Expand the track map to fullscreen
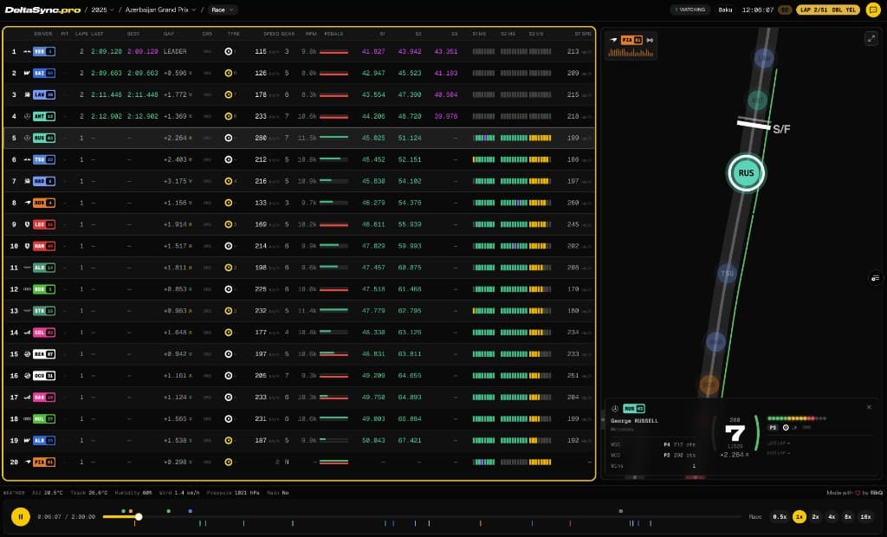Image resolution: width=887 pixels, height=537 pixels. [x=871, y=39]
